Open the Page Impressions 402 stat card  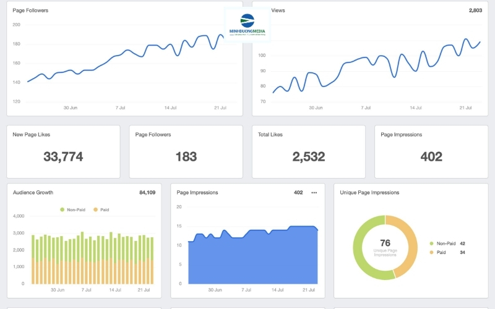pos(431,151)
